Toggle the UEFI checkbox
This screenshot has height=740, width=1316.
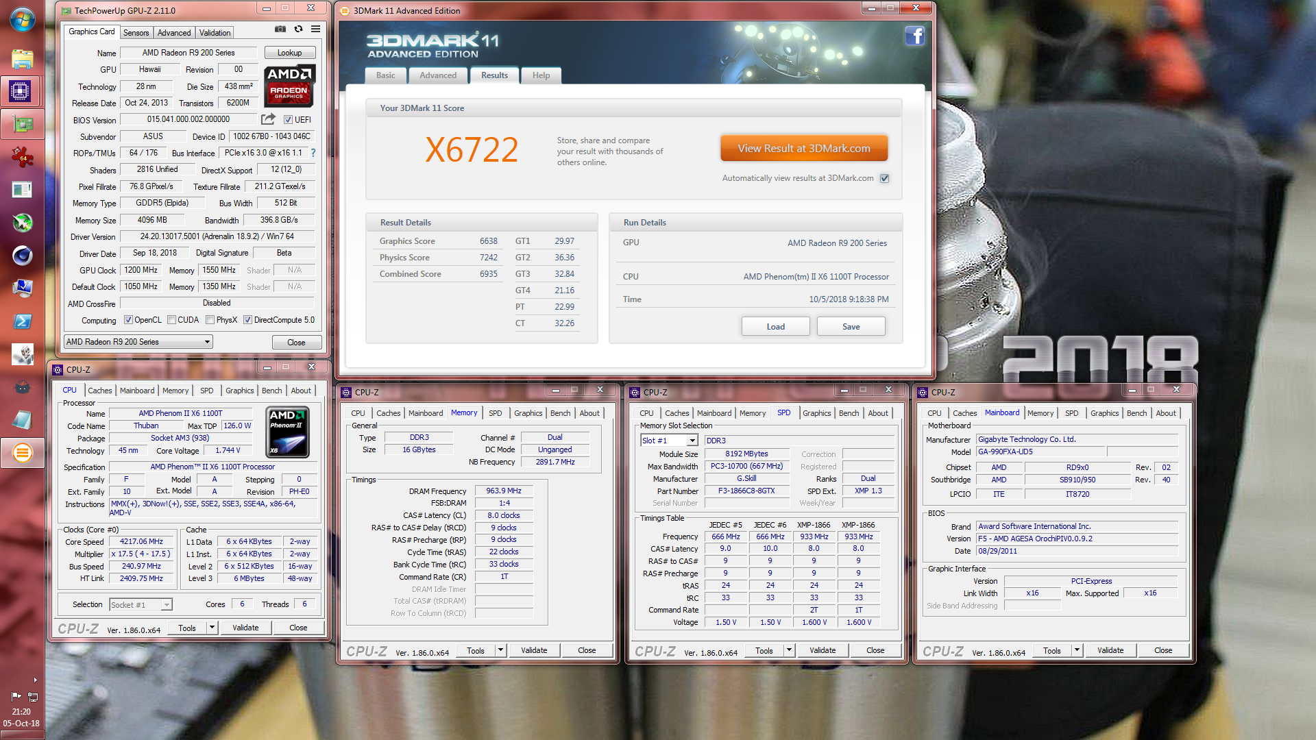click(x=289, y=120)
